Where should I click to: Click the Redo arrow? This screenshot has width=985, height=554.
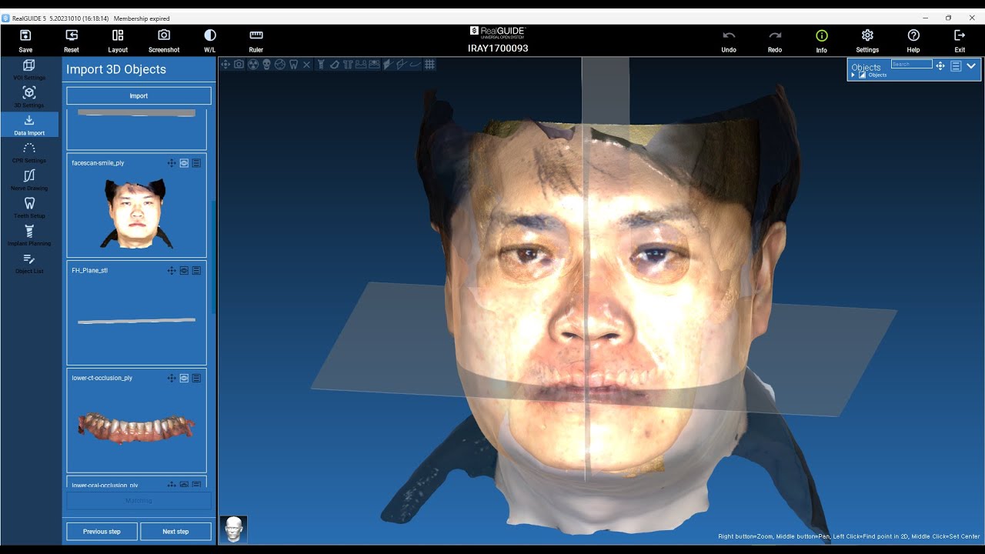coord(775,35)
